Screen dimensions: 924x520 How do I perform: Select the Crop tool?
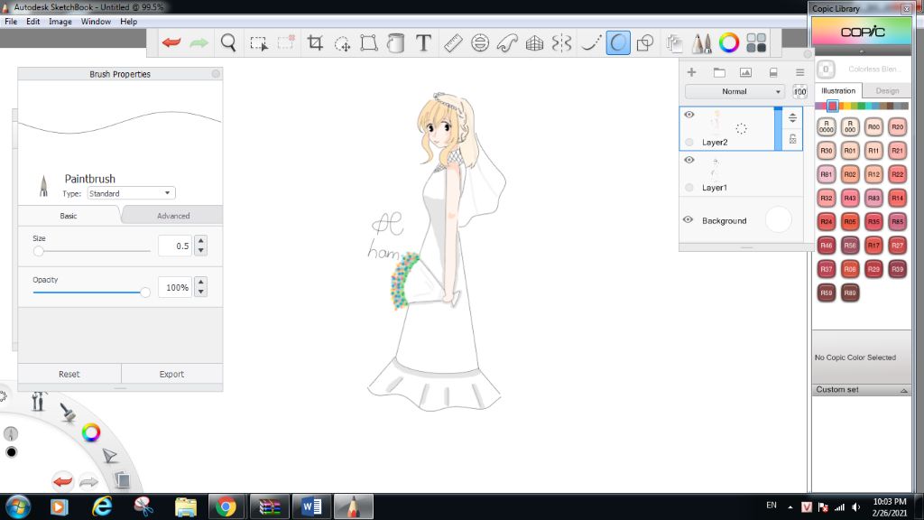(315, 42)
